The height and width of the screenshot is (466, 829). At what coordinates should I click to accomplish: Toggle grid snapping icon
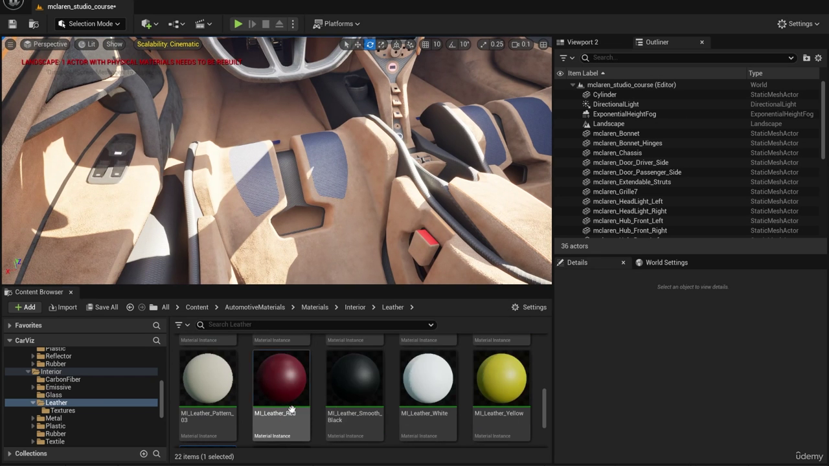point(426,44)
